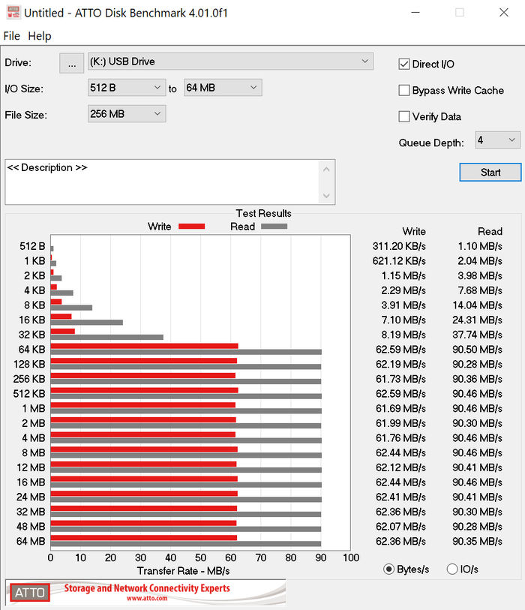Click the 311.20 KB/s write value

click(x=399, y=246)
